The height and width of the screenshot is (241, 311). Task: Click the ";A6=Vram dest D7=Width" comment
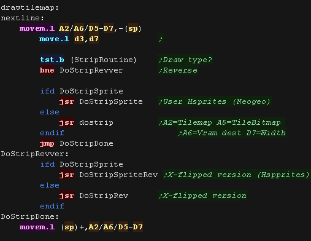[x=232, y=133]
